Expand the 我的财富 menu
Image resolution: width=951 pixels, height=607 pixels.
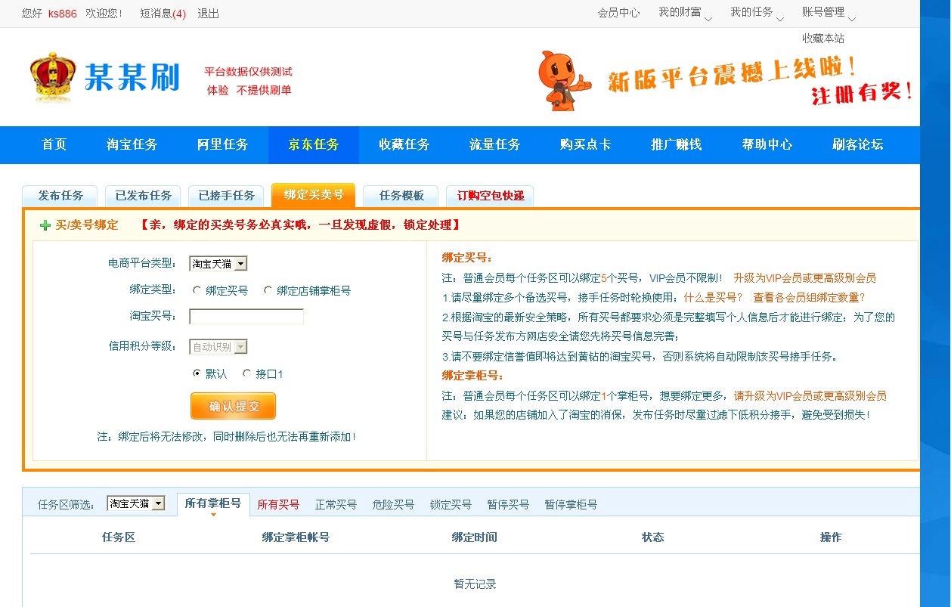click(x=684, y=13)
